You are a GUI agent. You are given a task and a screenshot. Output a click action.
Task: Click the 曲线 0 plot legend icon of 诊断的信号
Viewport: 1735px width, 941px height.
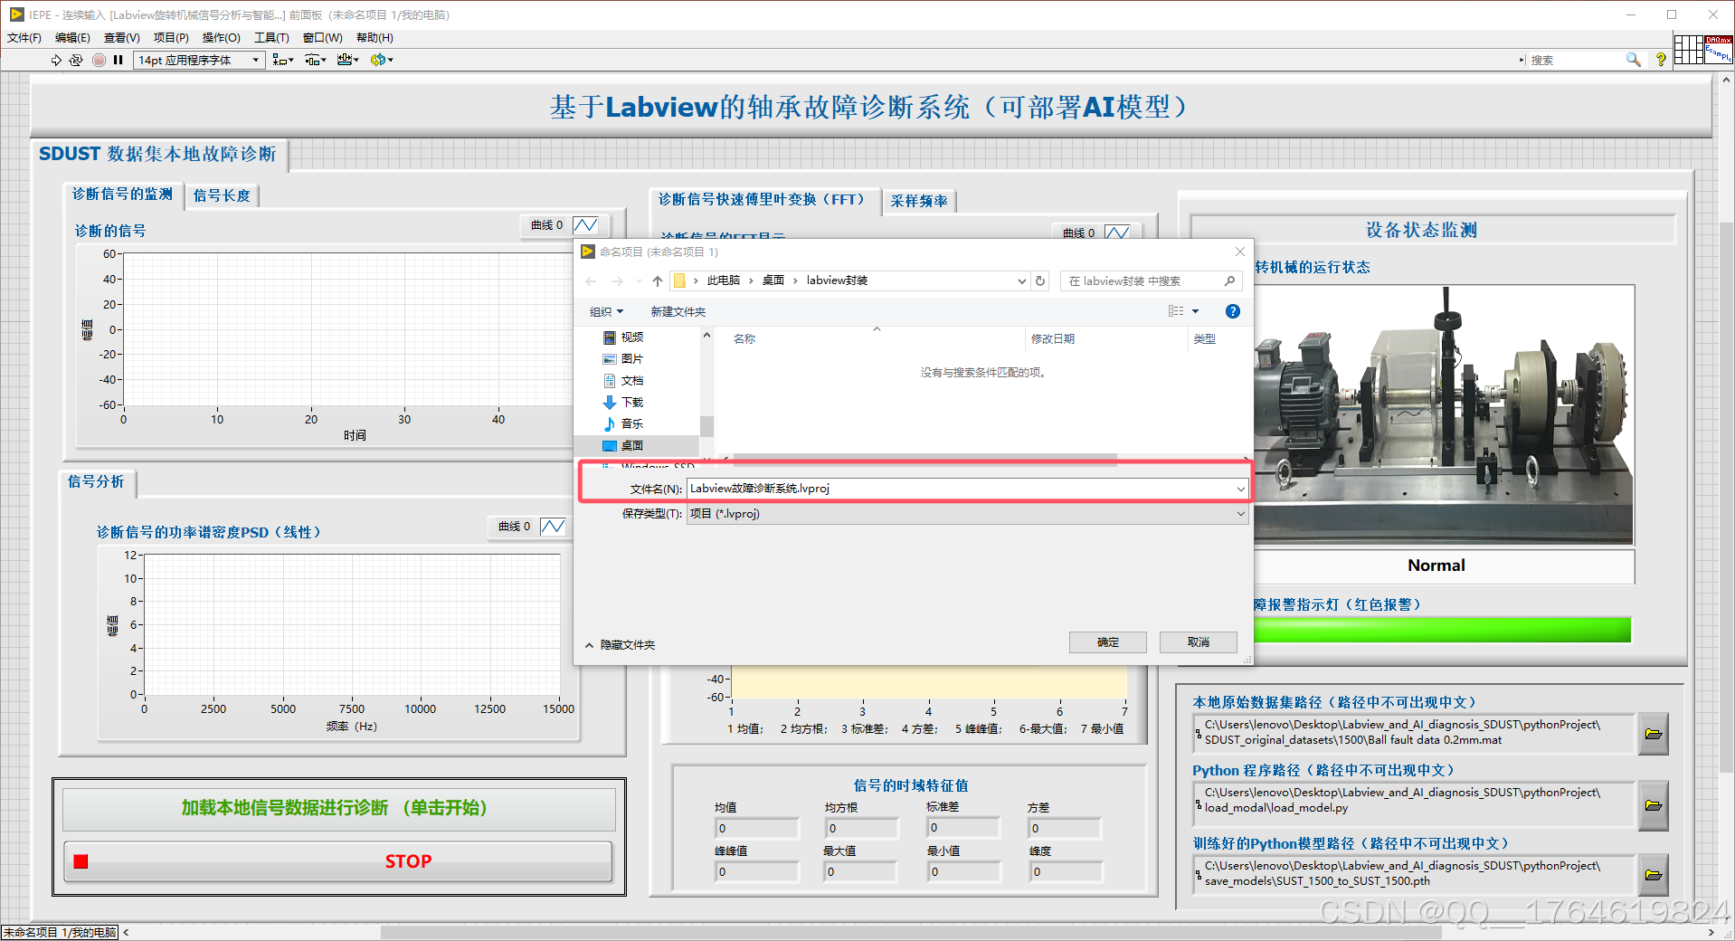585,224
